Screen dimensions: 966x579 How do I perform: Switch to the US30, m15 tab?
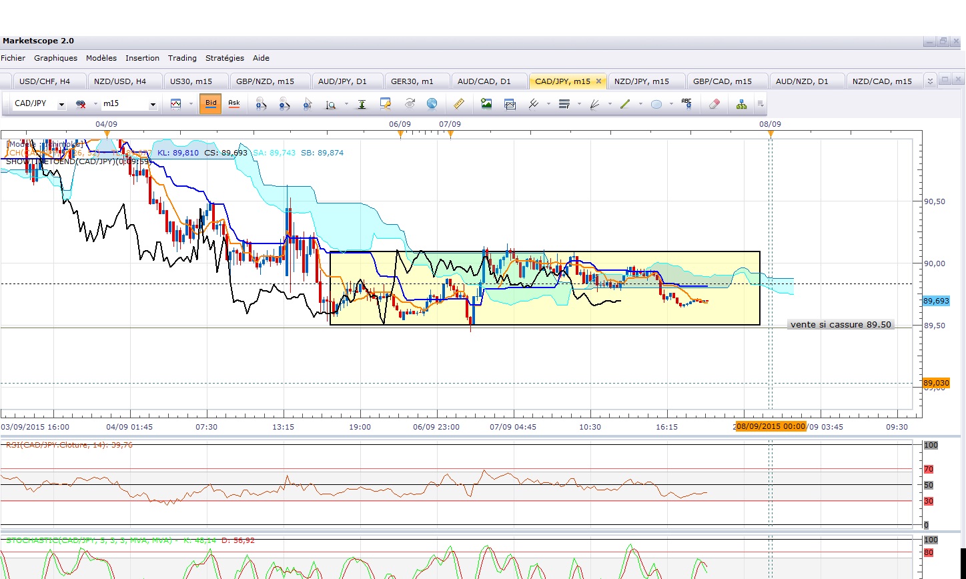(x=197, y=81)
